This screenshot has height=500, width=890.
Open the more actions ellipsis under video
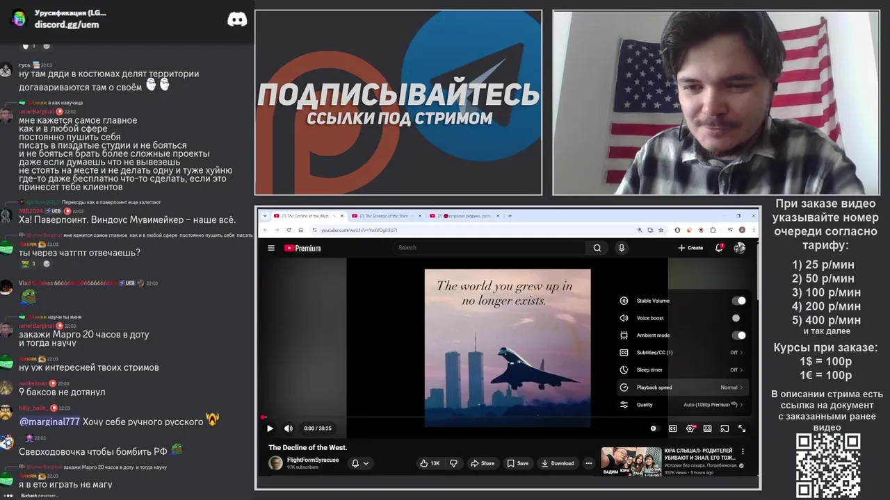pyautogui.click(x=589, y=463)
